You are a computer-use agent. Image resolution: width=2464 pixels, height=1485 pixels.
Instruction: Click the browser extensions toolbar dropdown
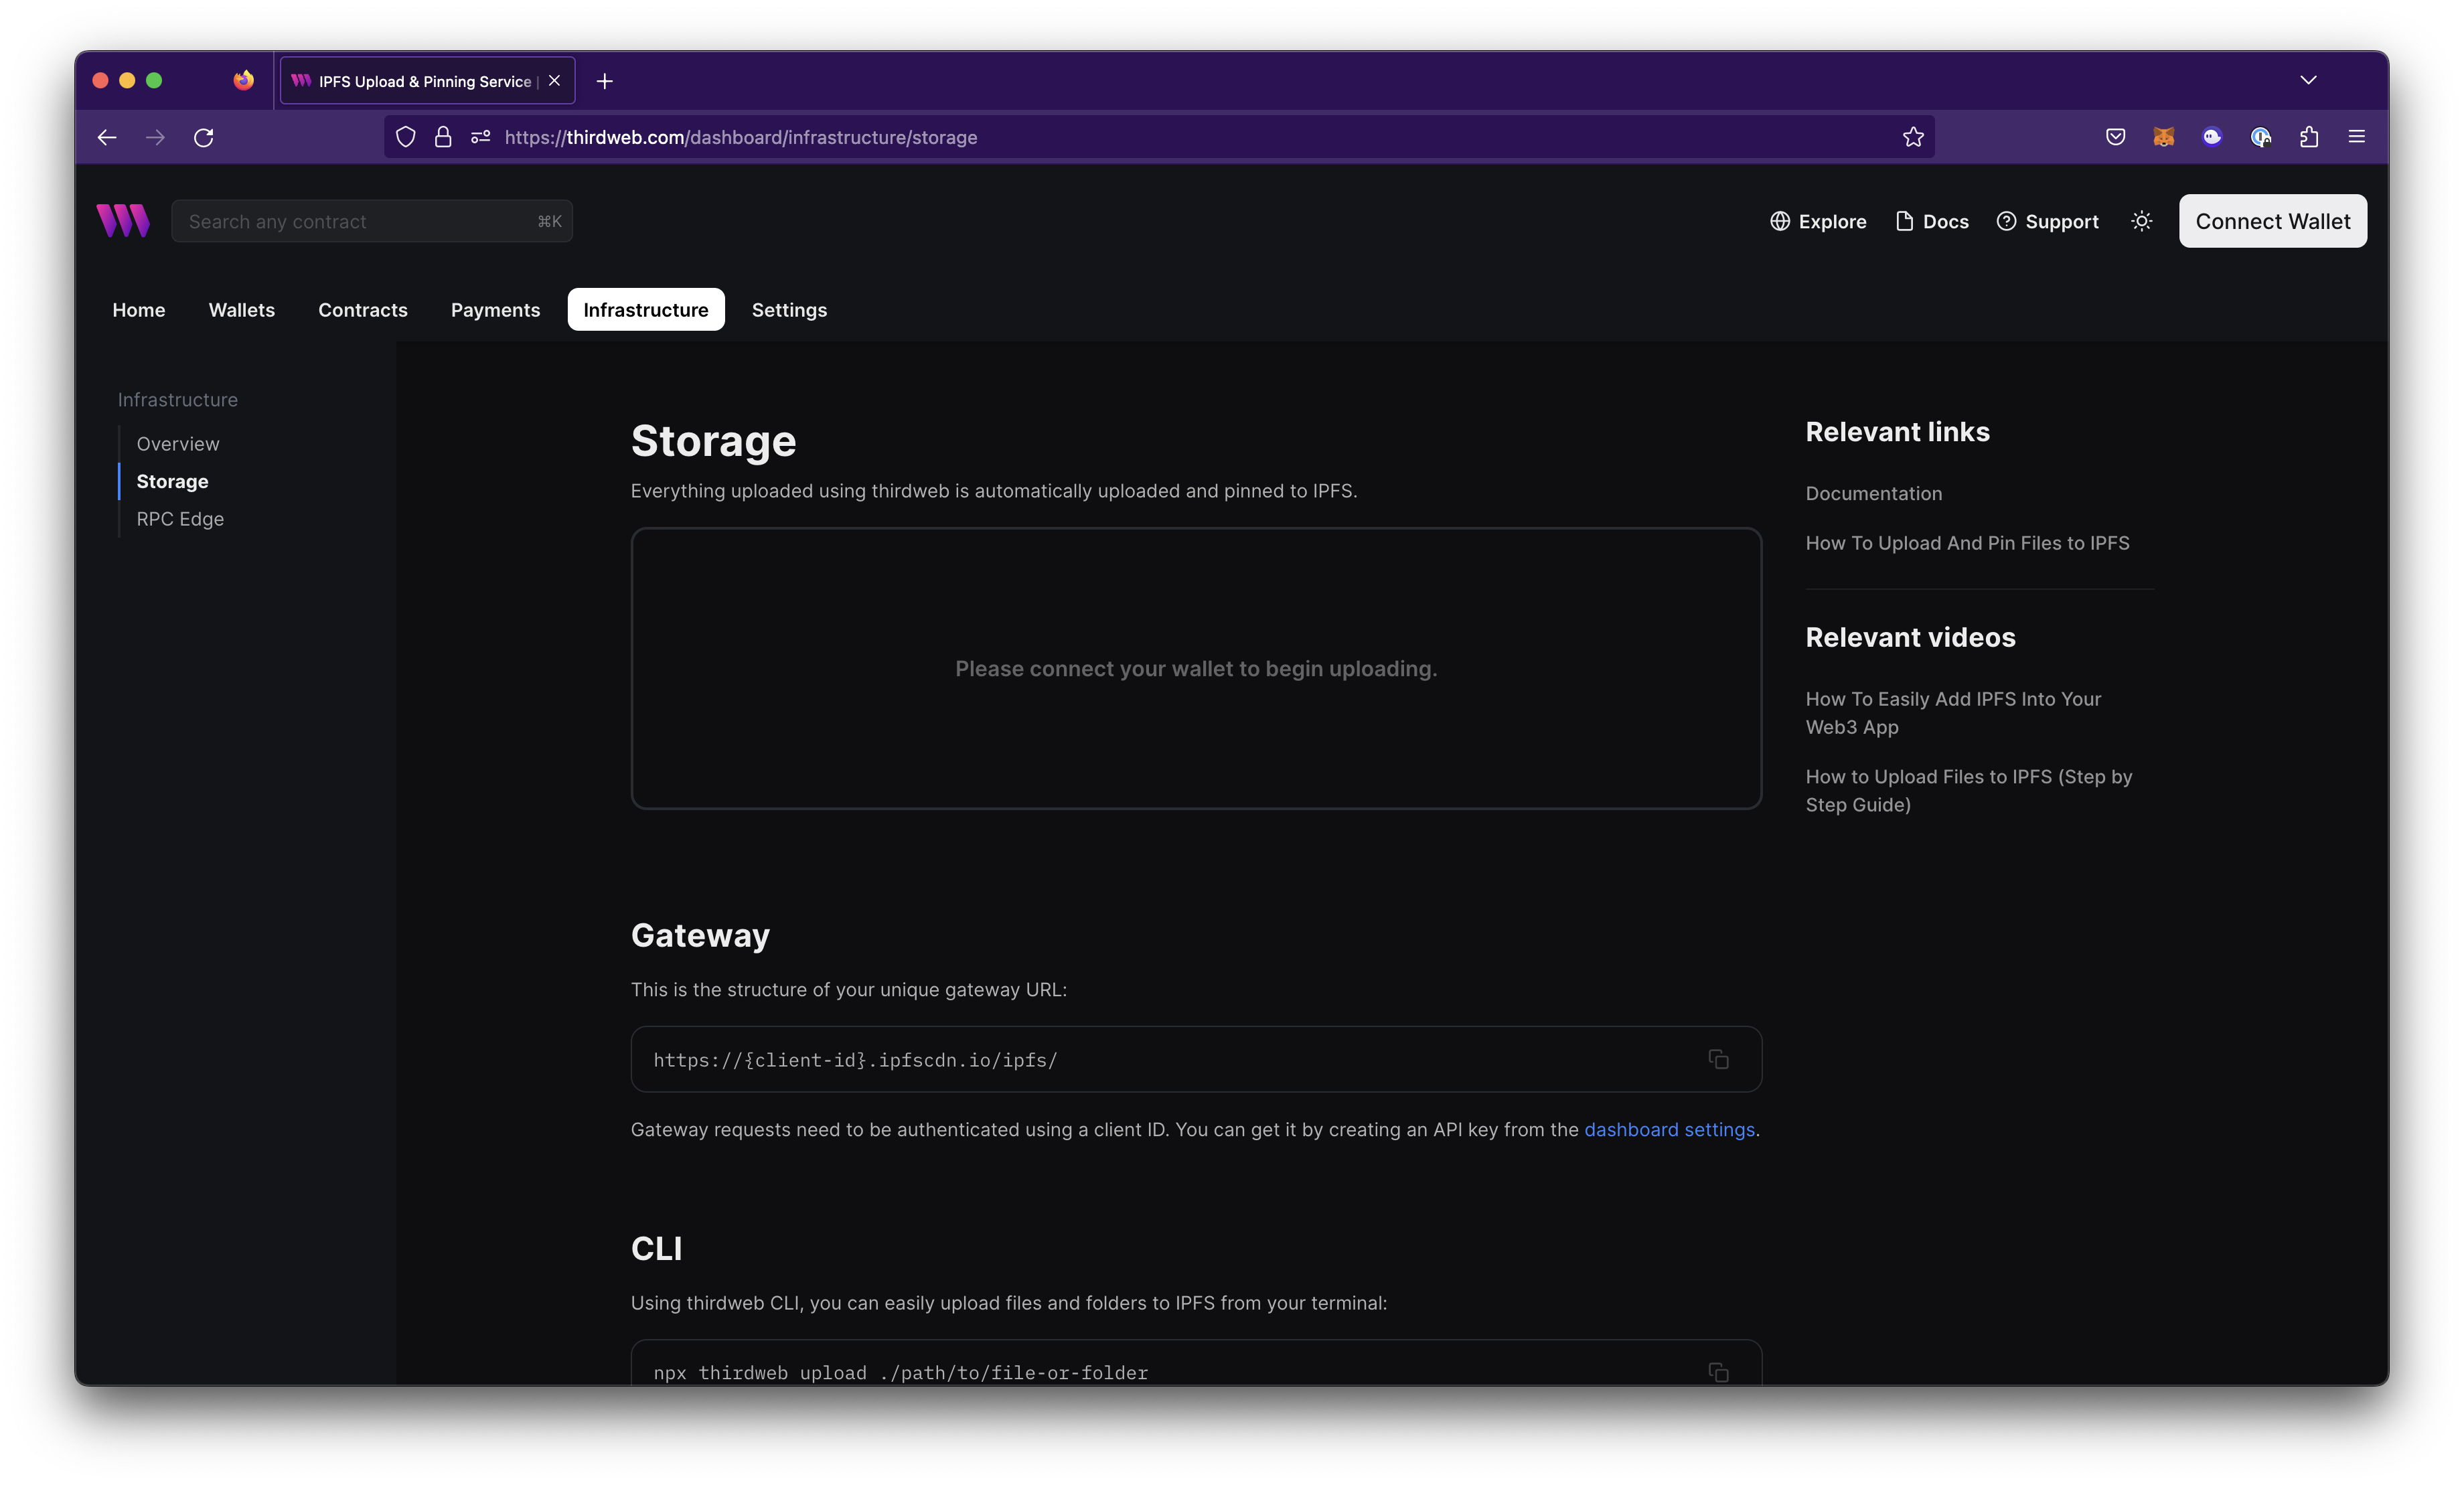(2307, 135)
